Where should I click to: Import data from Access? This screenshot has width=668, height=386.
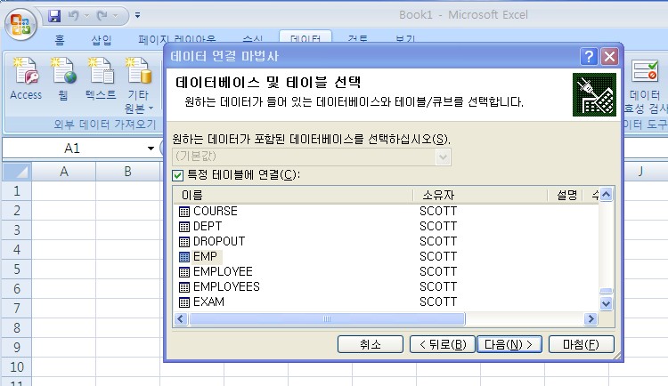click(26, 79)
